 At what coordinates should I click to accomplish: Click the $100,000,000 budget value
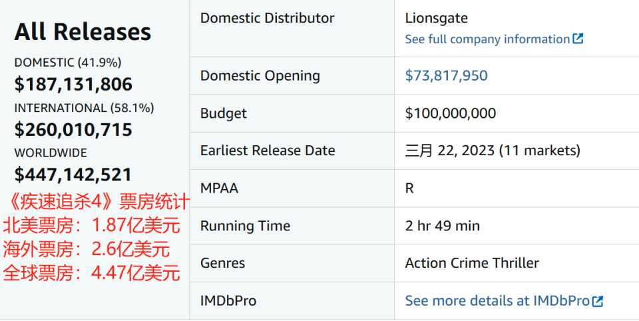(x=450, y=114)
